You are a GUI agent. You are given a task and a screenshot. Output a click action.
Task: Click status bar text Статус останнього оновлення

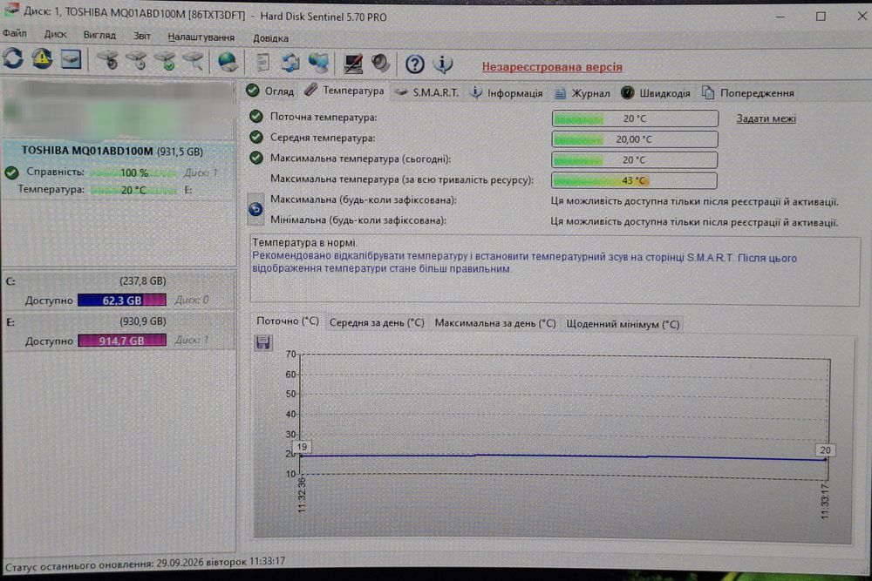pos(145,564)
